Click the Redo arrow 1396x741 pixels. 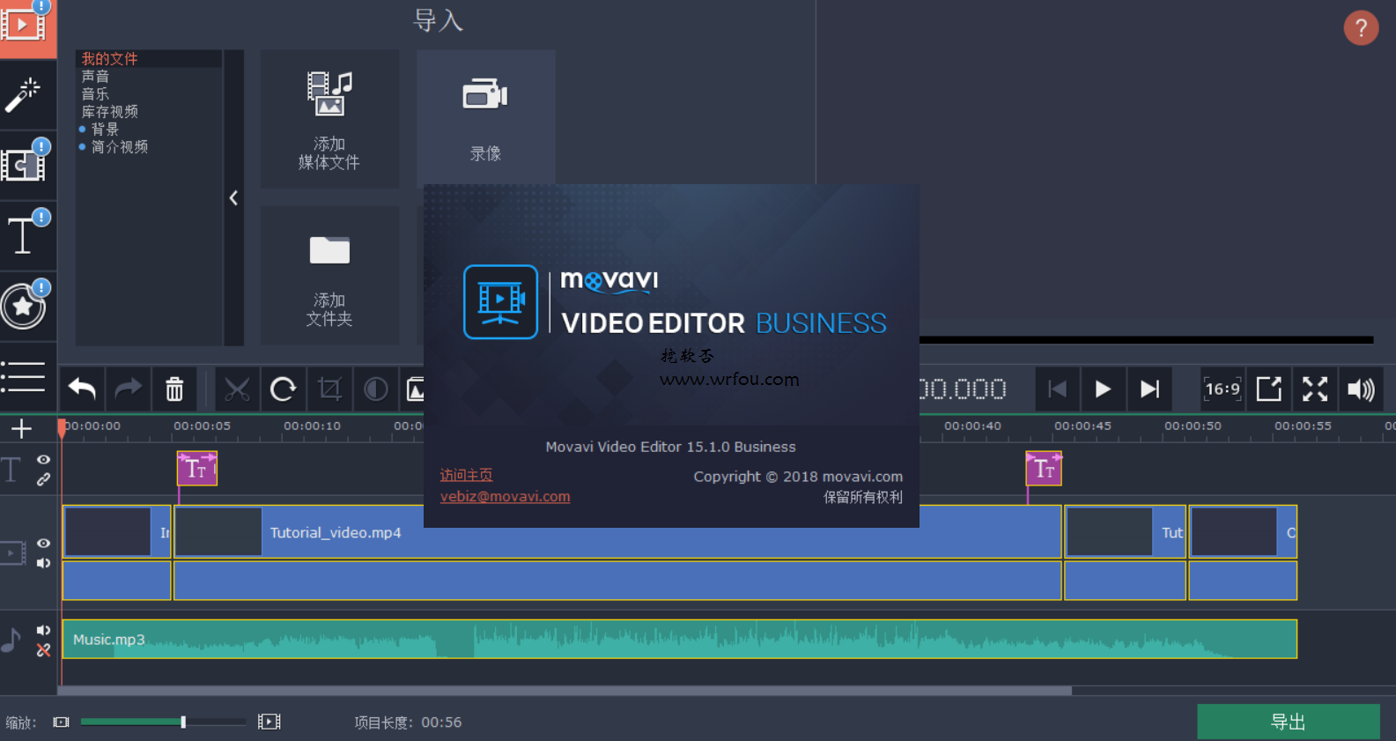[129, 389]
